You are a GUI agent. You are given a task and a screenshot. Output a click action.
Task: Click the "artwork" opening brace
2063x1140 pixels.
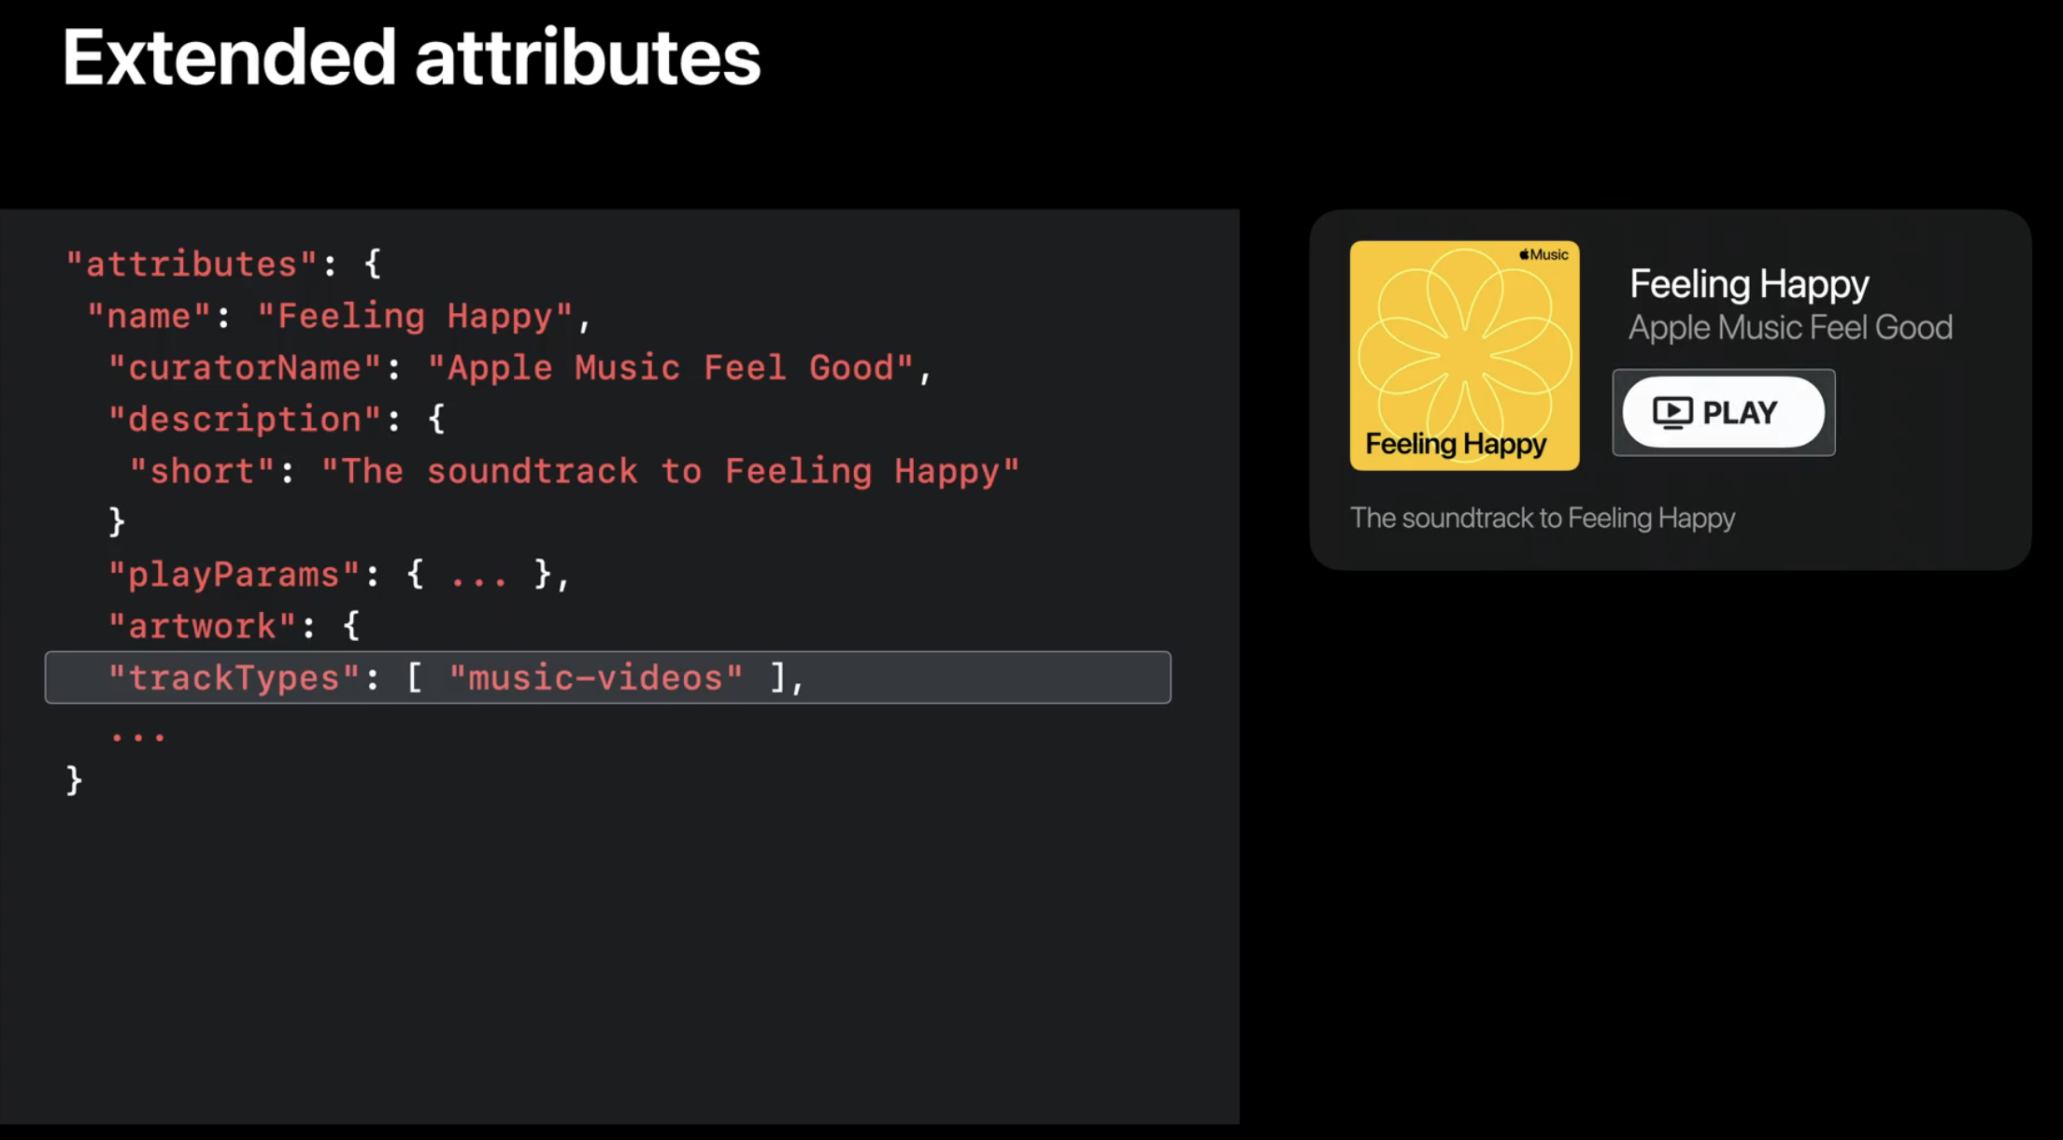tap(351, 626)
